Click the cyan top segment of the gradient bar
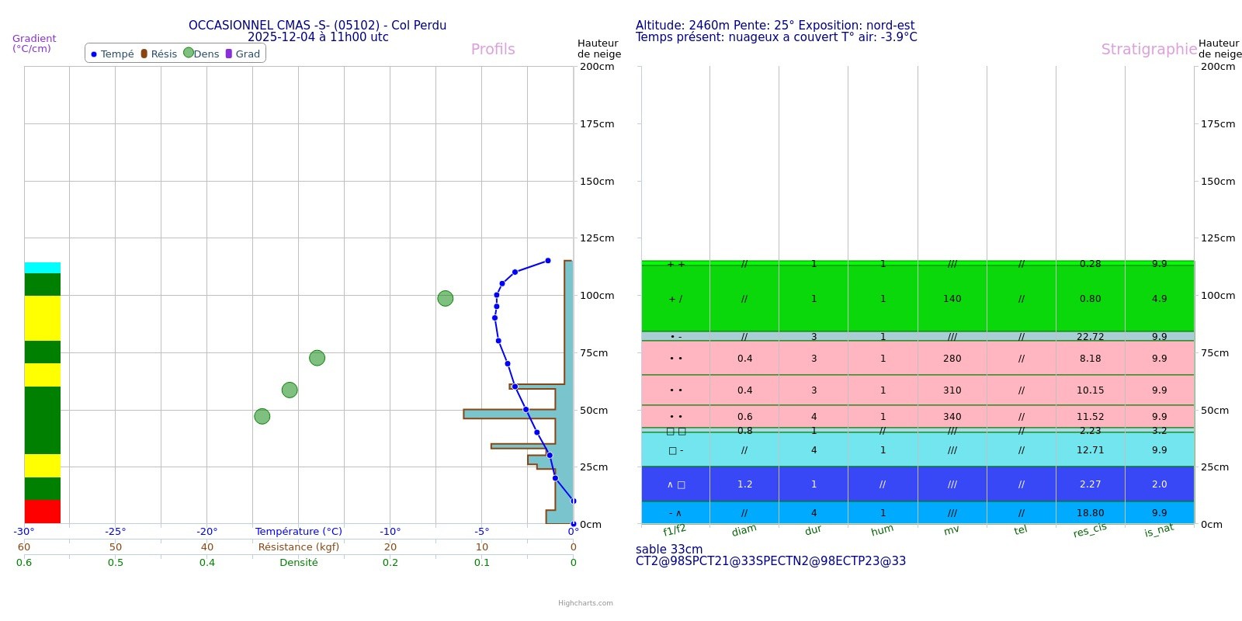The width and height of the screenshot is (1242, 621). [x=42, y=268]
